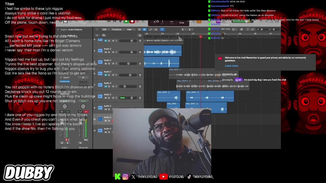
Task: Click the Bnc bounce button
Action: 86,140
